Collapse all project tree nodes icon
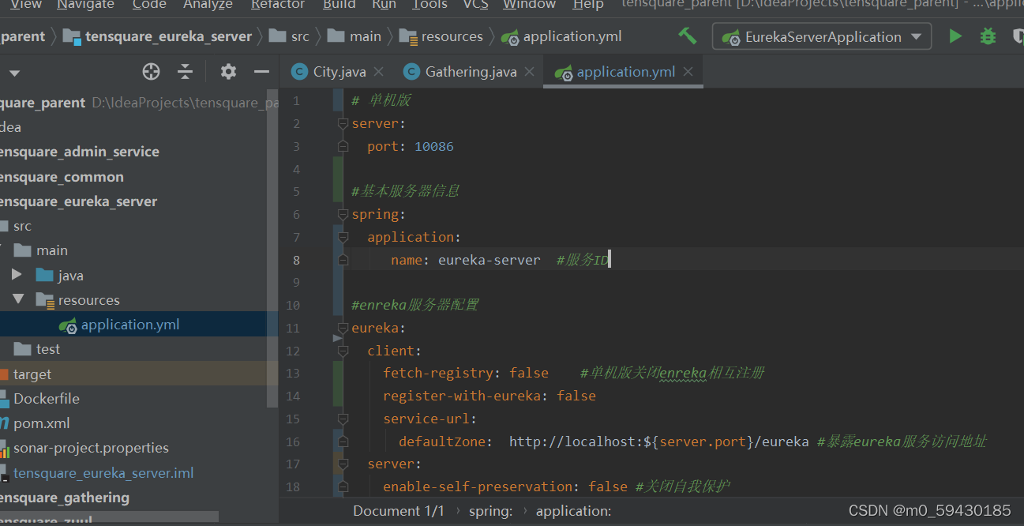The image size is (1024, 526). 185,72
